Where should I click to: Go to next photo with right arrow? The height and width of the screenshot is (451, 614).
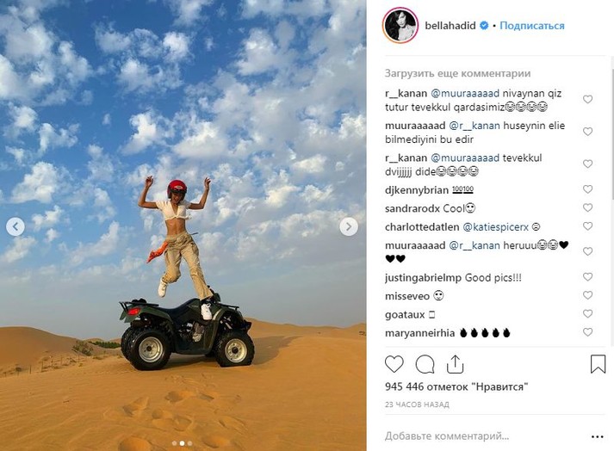coord(349,226)
